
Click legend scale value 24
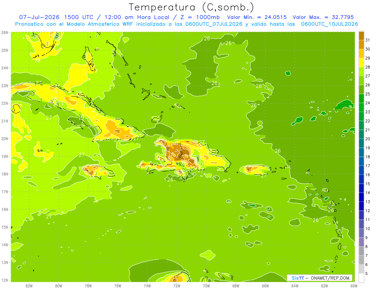368,103
